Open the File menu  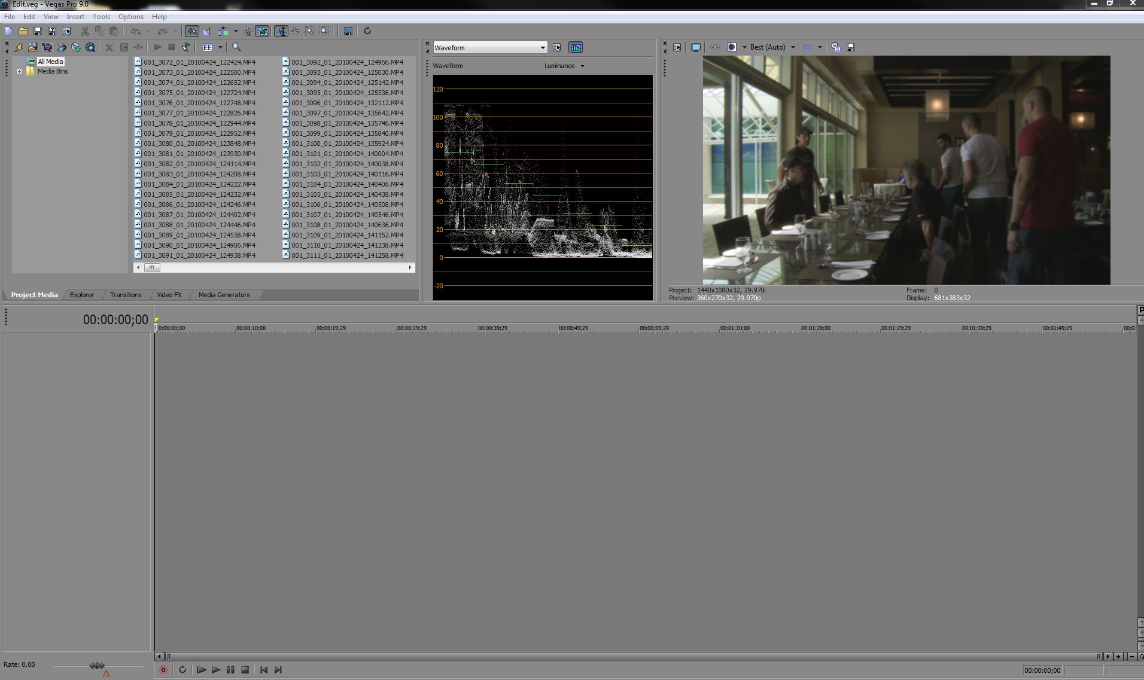tap(10, 17)
